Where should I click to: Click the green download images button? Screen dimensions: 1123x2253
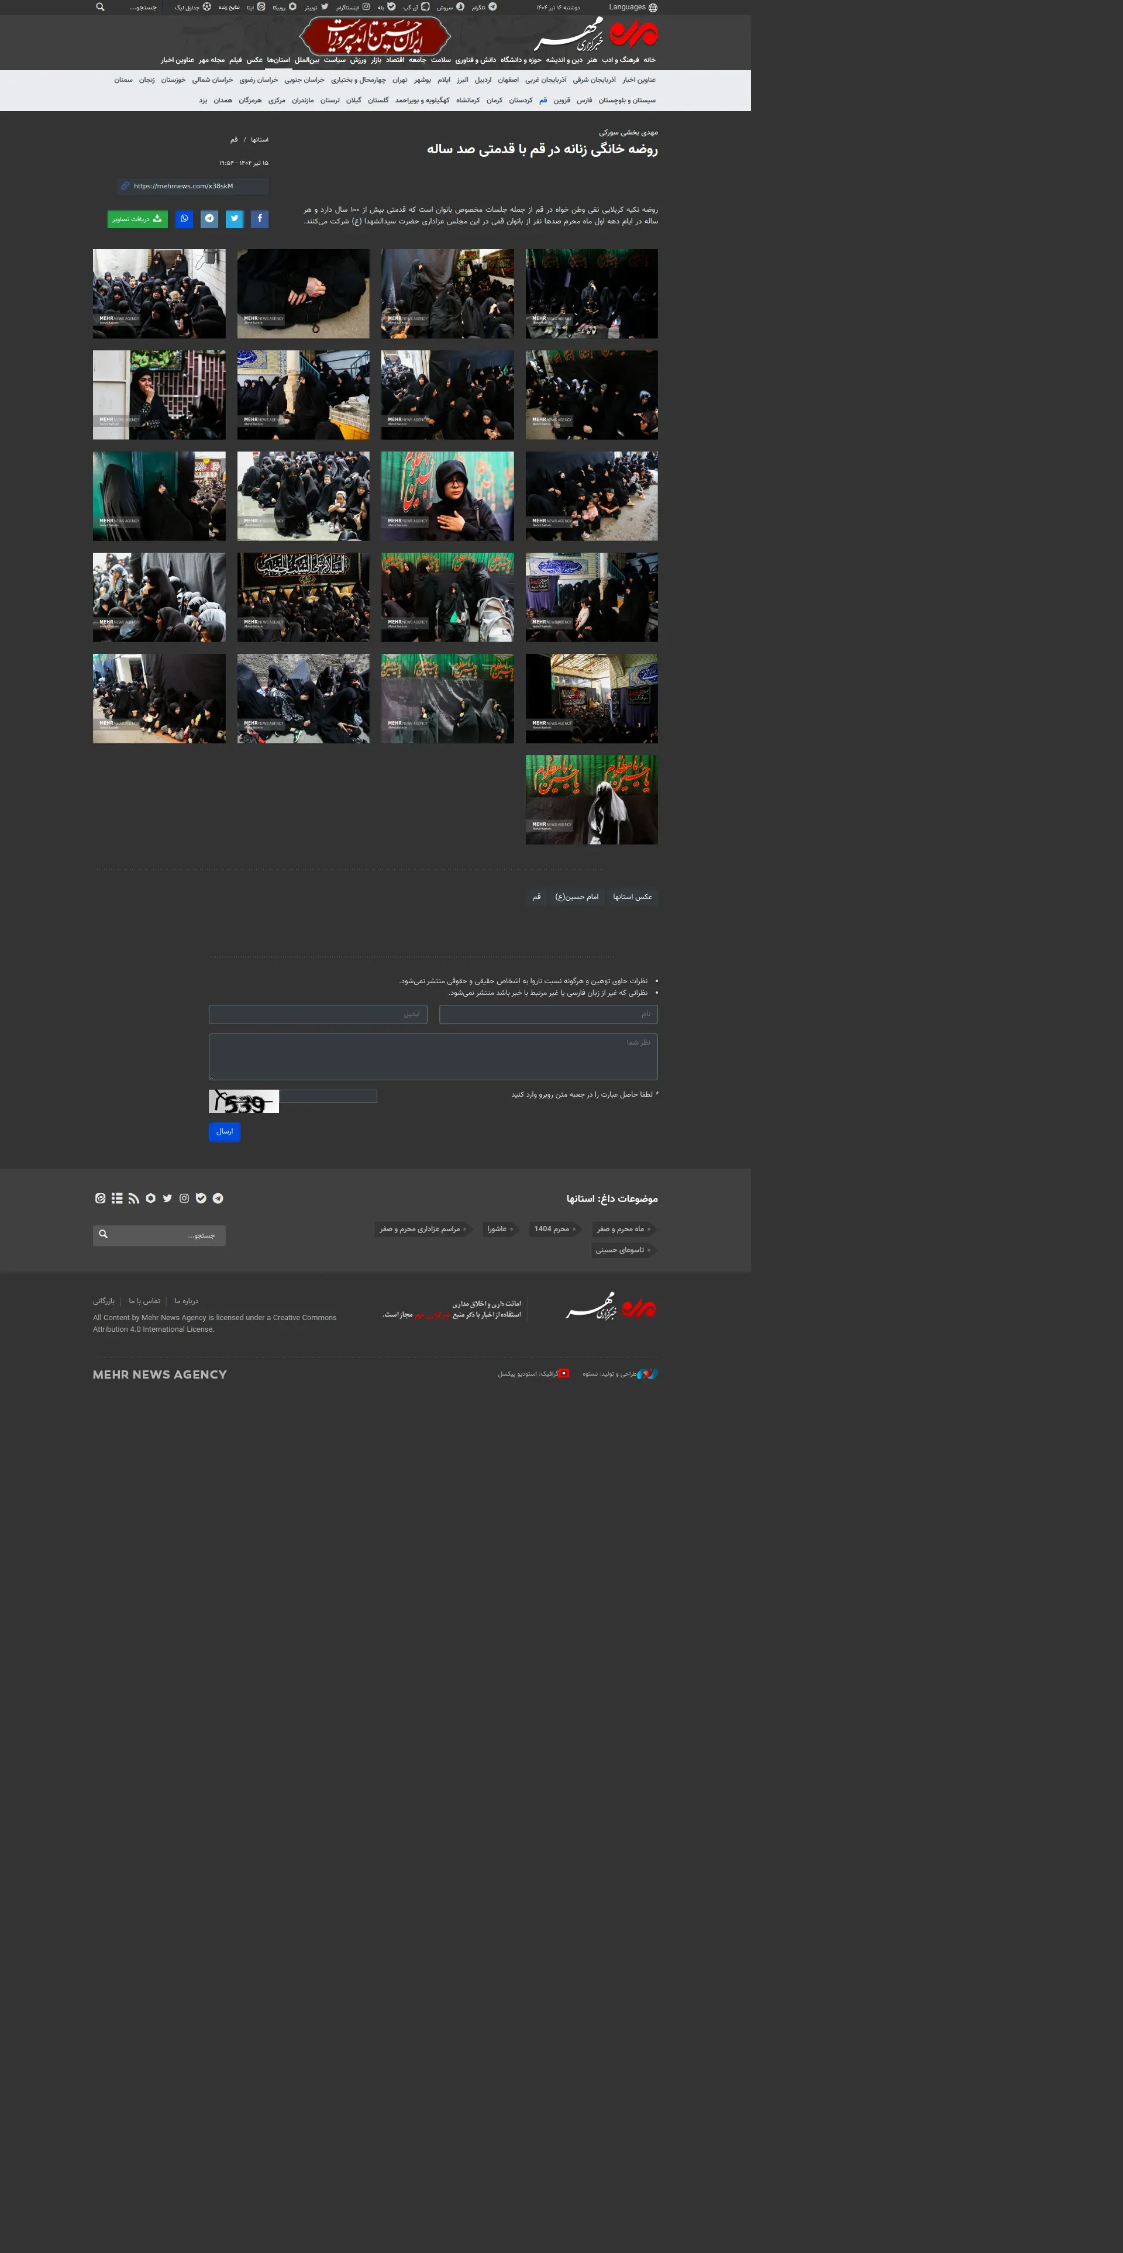point(137,219)
